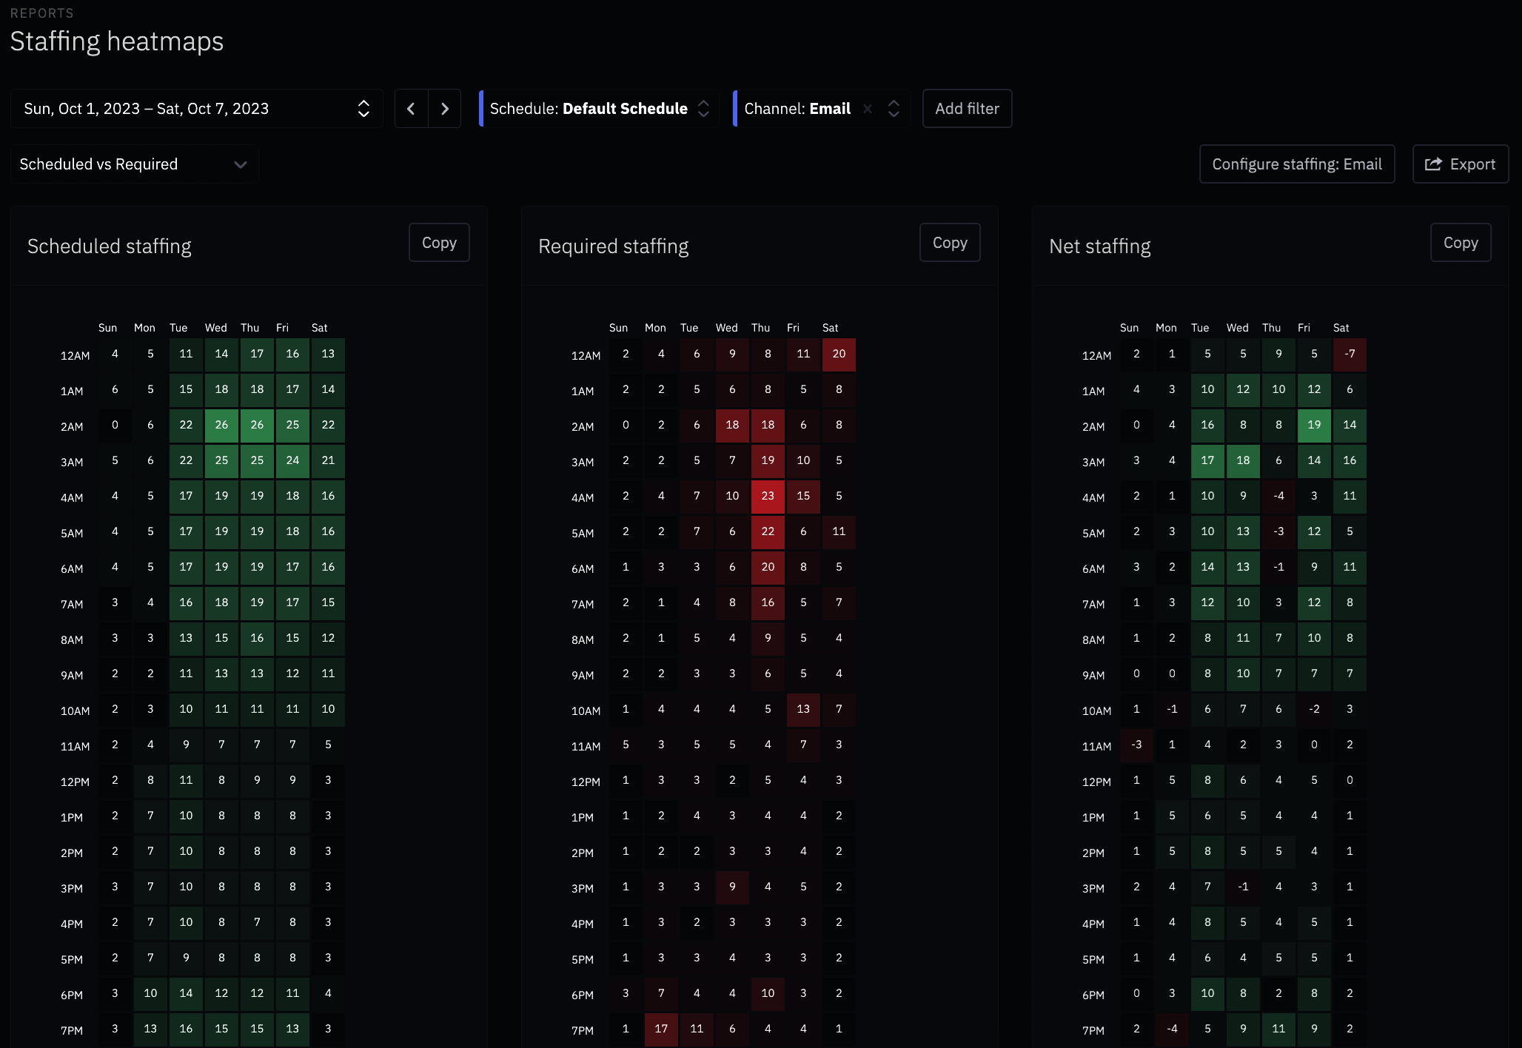Click Add filter button

[x=966, y=109]
